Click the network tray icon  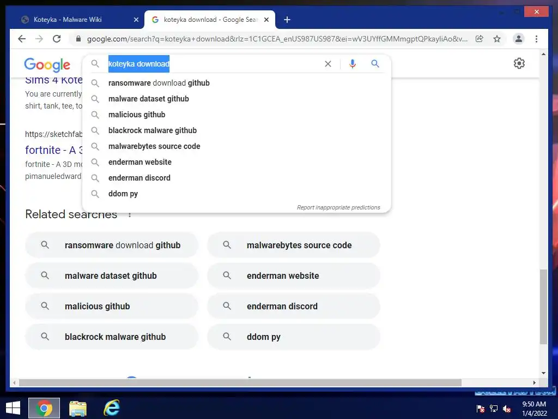pos(494,409)
